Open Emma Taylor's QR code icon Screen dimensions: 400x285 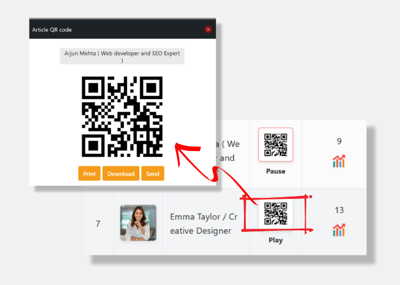tap(275, 214)
